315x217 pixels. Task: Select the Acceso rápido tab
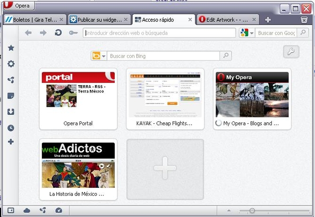click(x=164, y=20)
